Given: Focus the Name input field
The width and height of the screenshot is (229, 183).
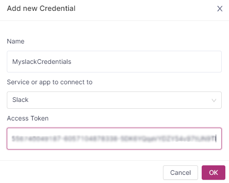Looking at the screenshot, I should click(x=114, y=62).
